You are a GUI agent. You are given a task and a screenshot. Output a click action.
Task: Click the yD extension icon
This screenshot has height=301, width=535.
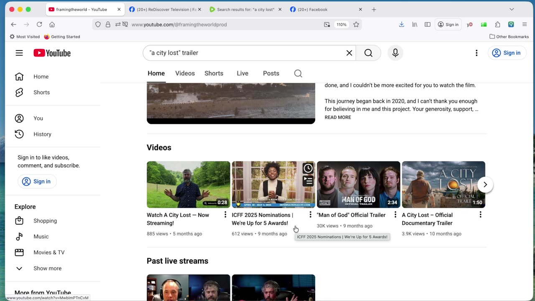(470, 25)
